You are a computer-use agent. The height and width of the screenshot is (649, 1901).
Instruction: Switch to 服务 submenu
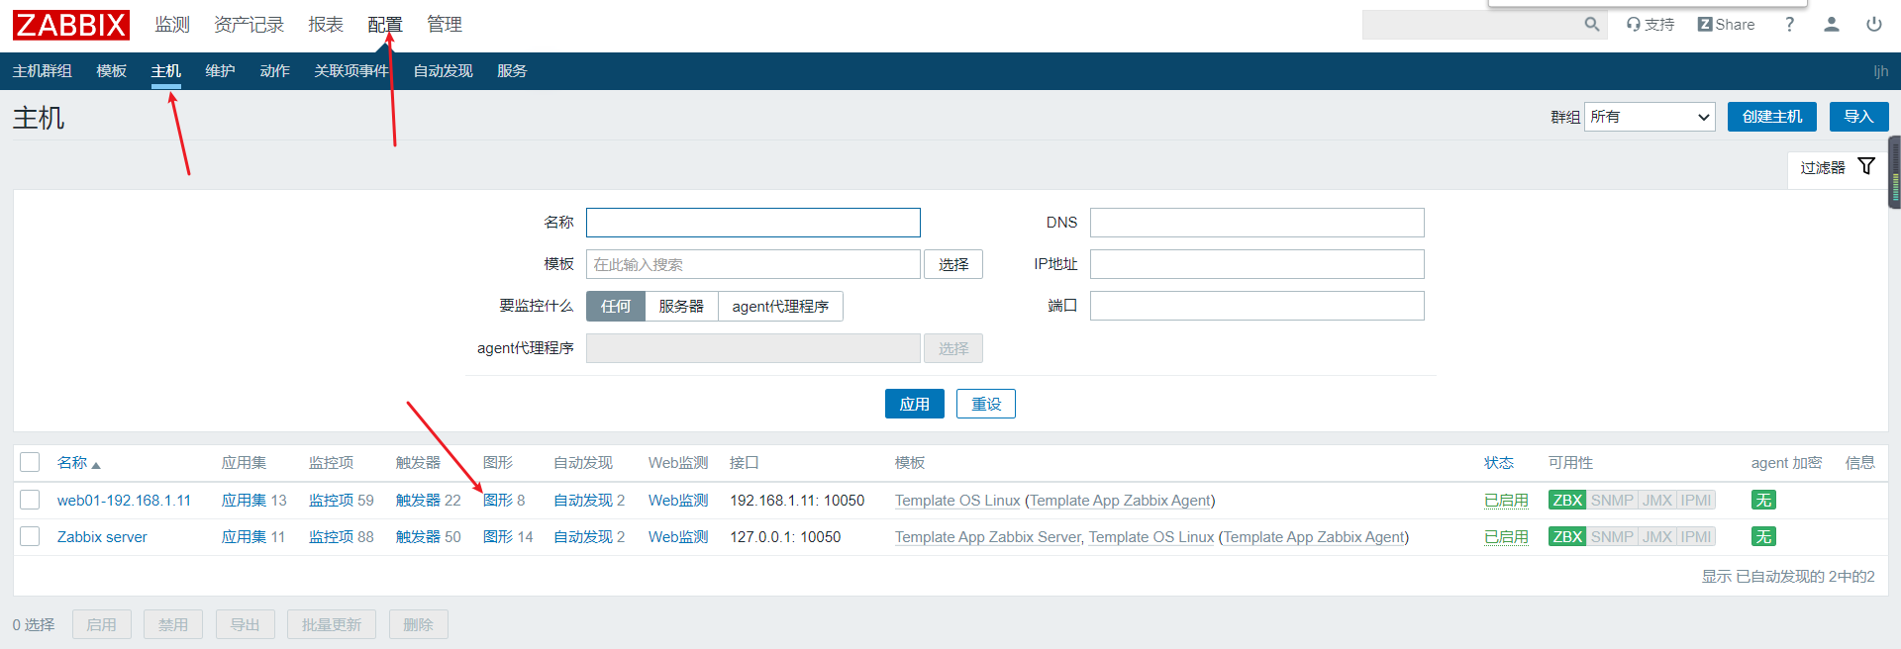[512, 71]
